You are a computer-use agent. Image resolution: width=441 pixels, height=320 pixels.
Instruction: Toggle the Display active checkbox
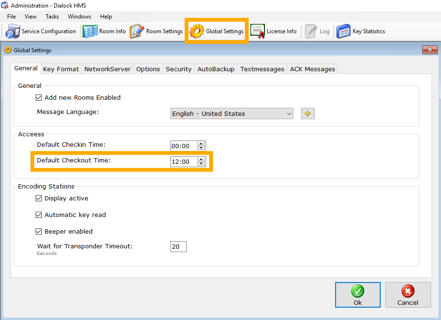[39, 198]
